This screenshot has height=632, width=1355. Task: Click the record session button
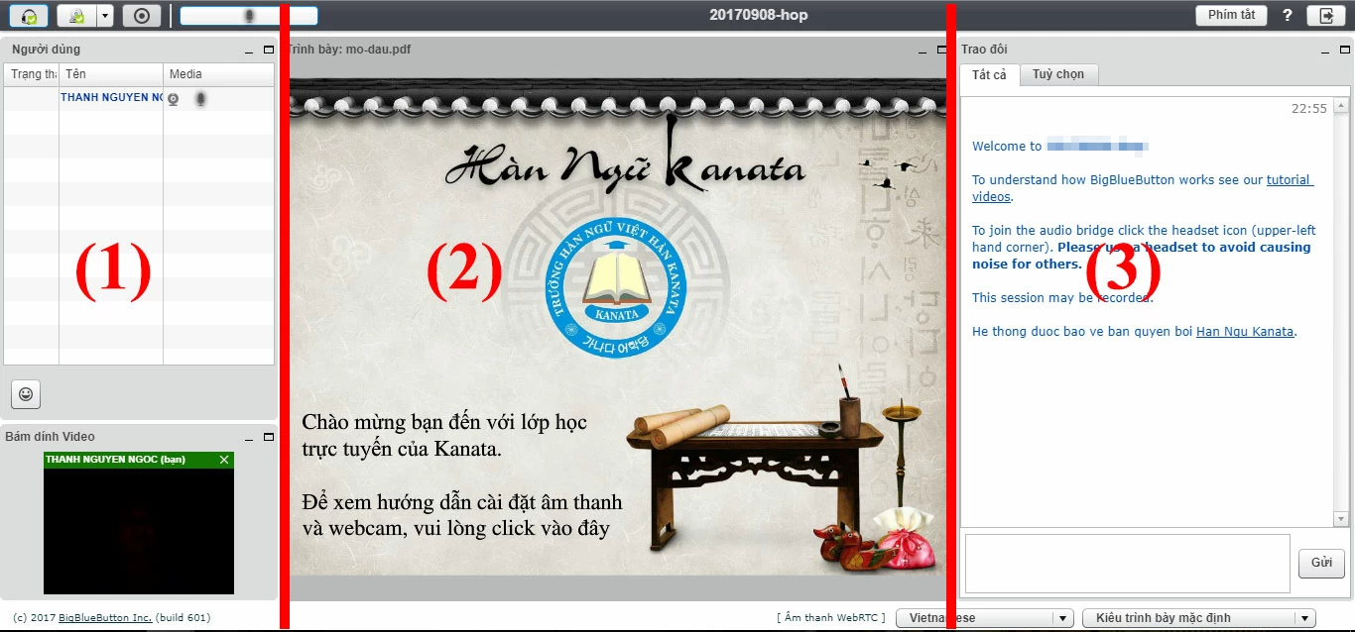point(142,16)
